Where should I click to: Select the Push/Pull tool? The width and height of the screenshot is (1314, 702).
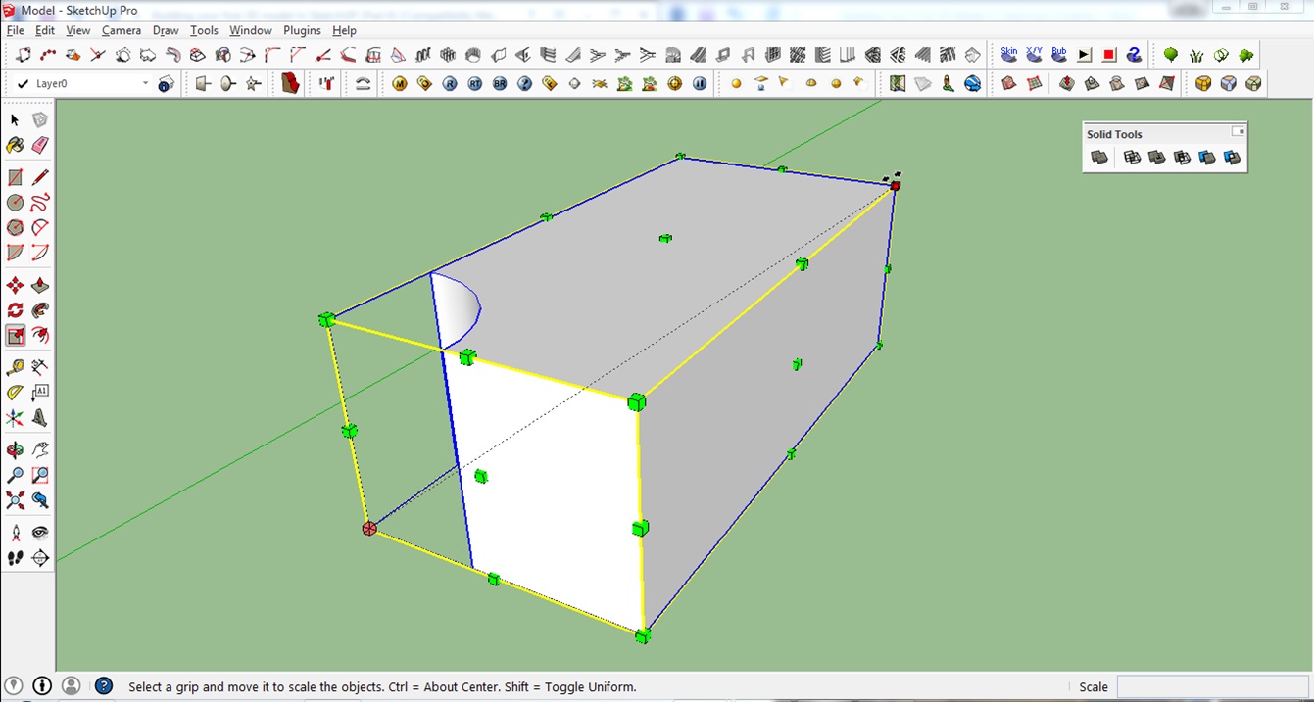pos(40,285)
